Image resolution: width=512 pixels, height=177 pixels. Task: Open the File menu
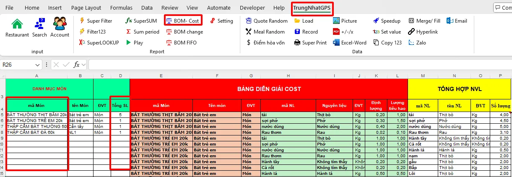click(9, 8)
